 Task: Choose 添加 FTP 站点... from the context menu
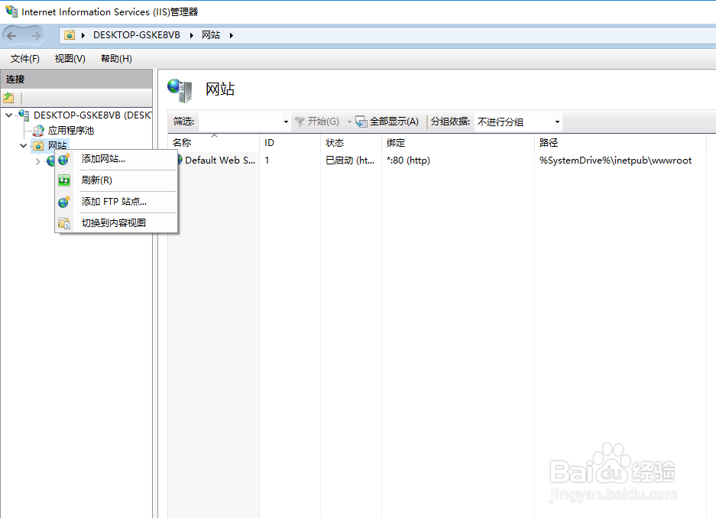pos(116,202)
